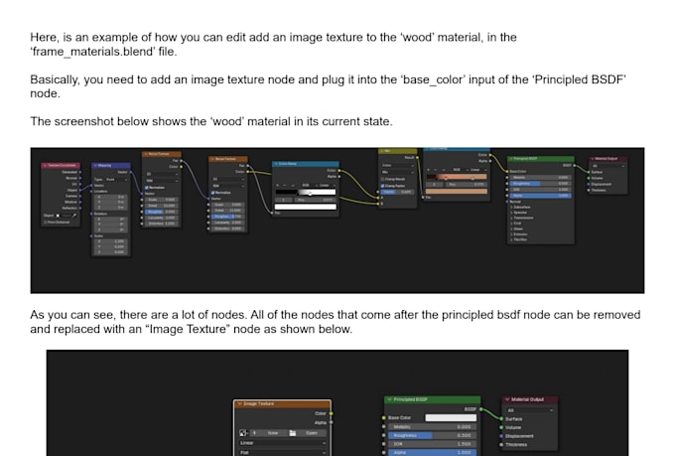Click Base Color white swatch in second screenshot
Image resolution: width=675 pixels, height=456 pixels.
click(451, 417)
